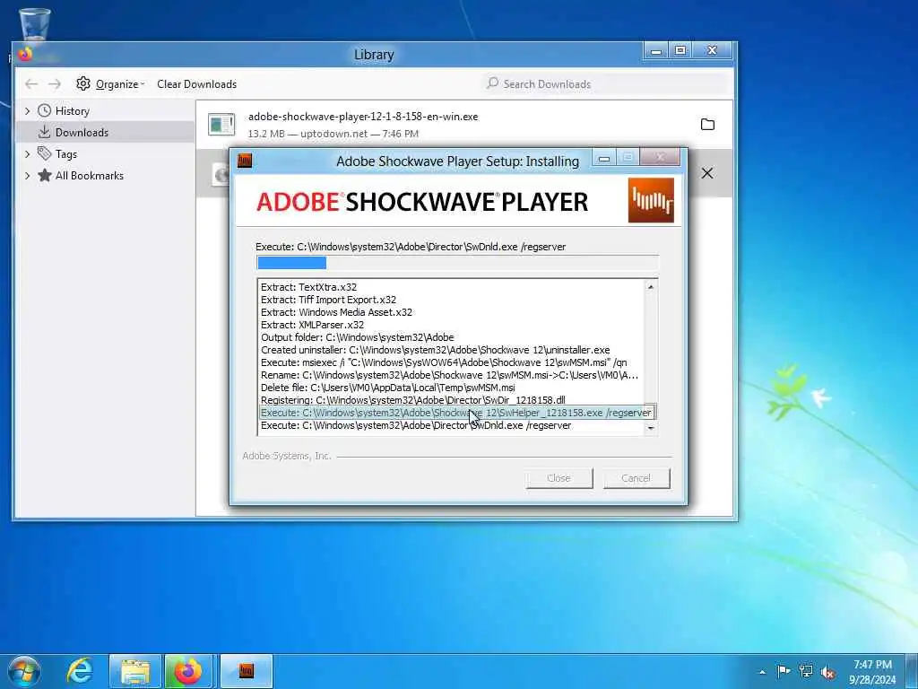Screen dimensions: 918x689
Task: Open the Organize gear menu
Action: click(x=109, y=83)
